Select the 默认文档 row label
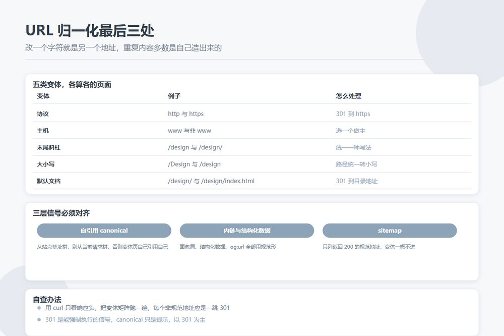504x336 pixels. pyautogui.click(x=48, y=181)
